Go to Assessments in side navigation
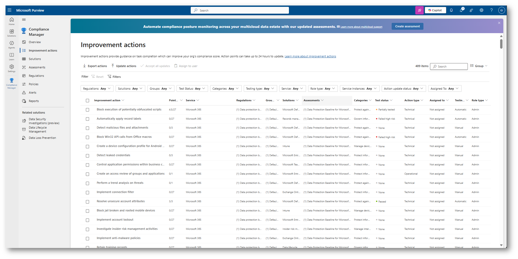The height and width of the screenshot is (259, 518). (x=37, y=67)
